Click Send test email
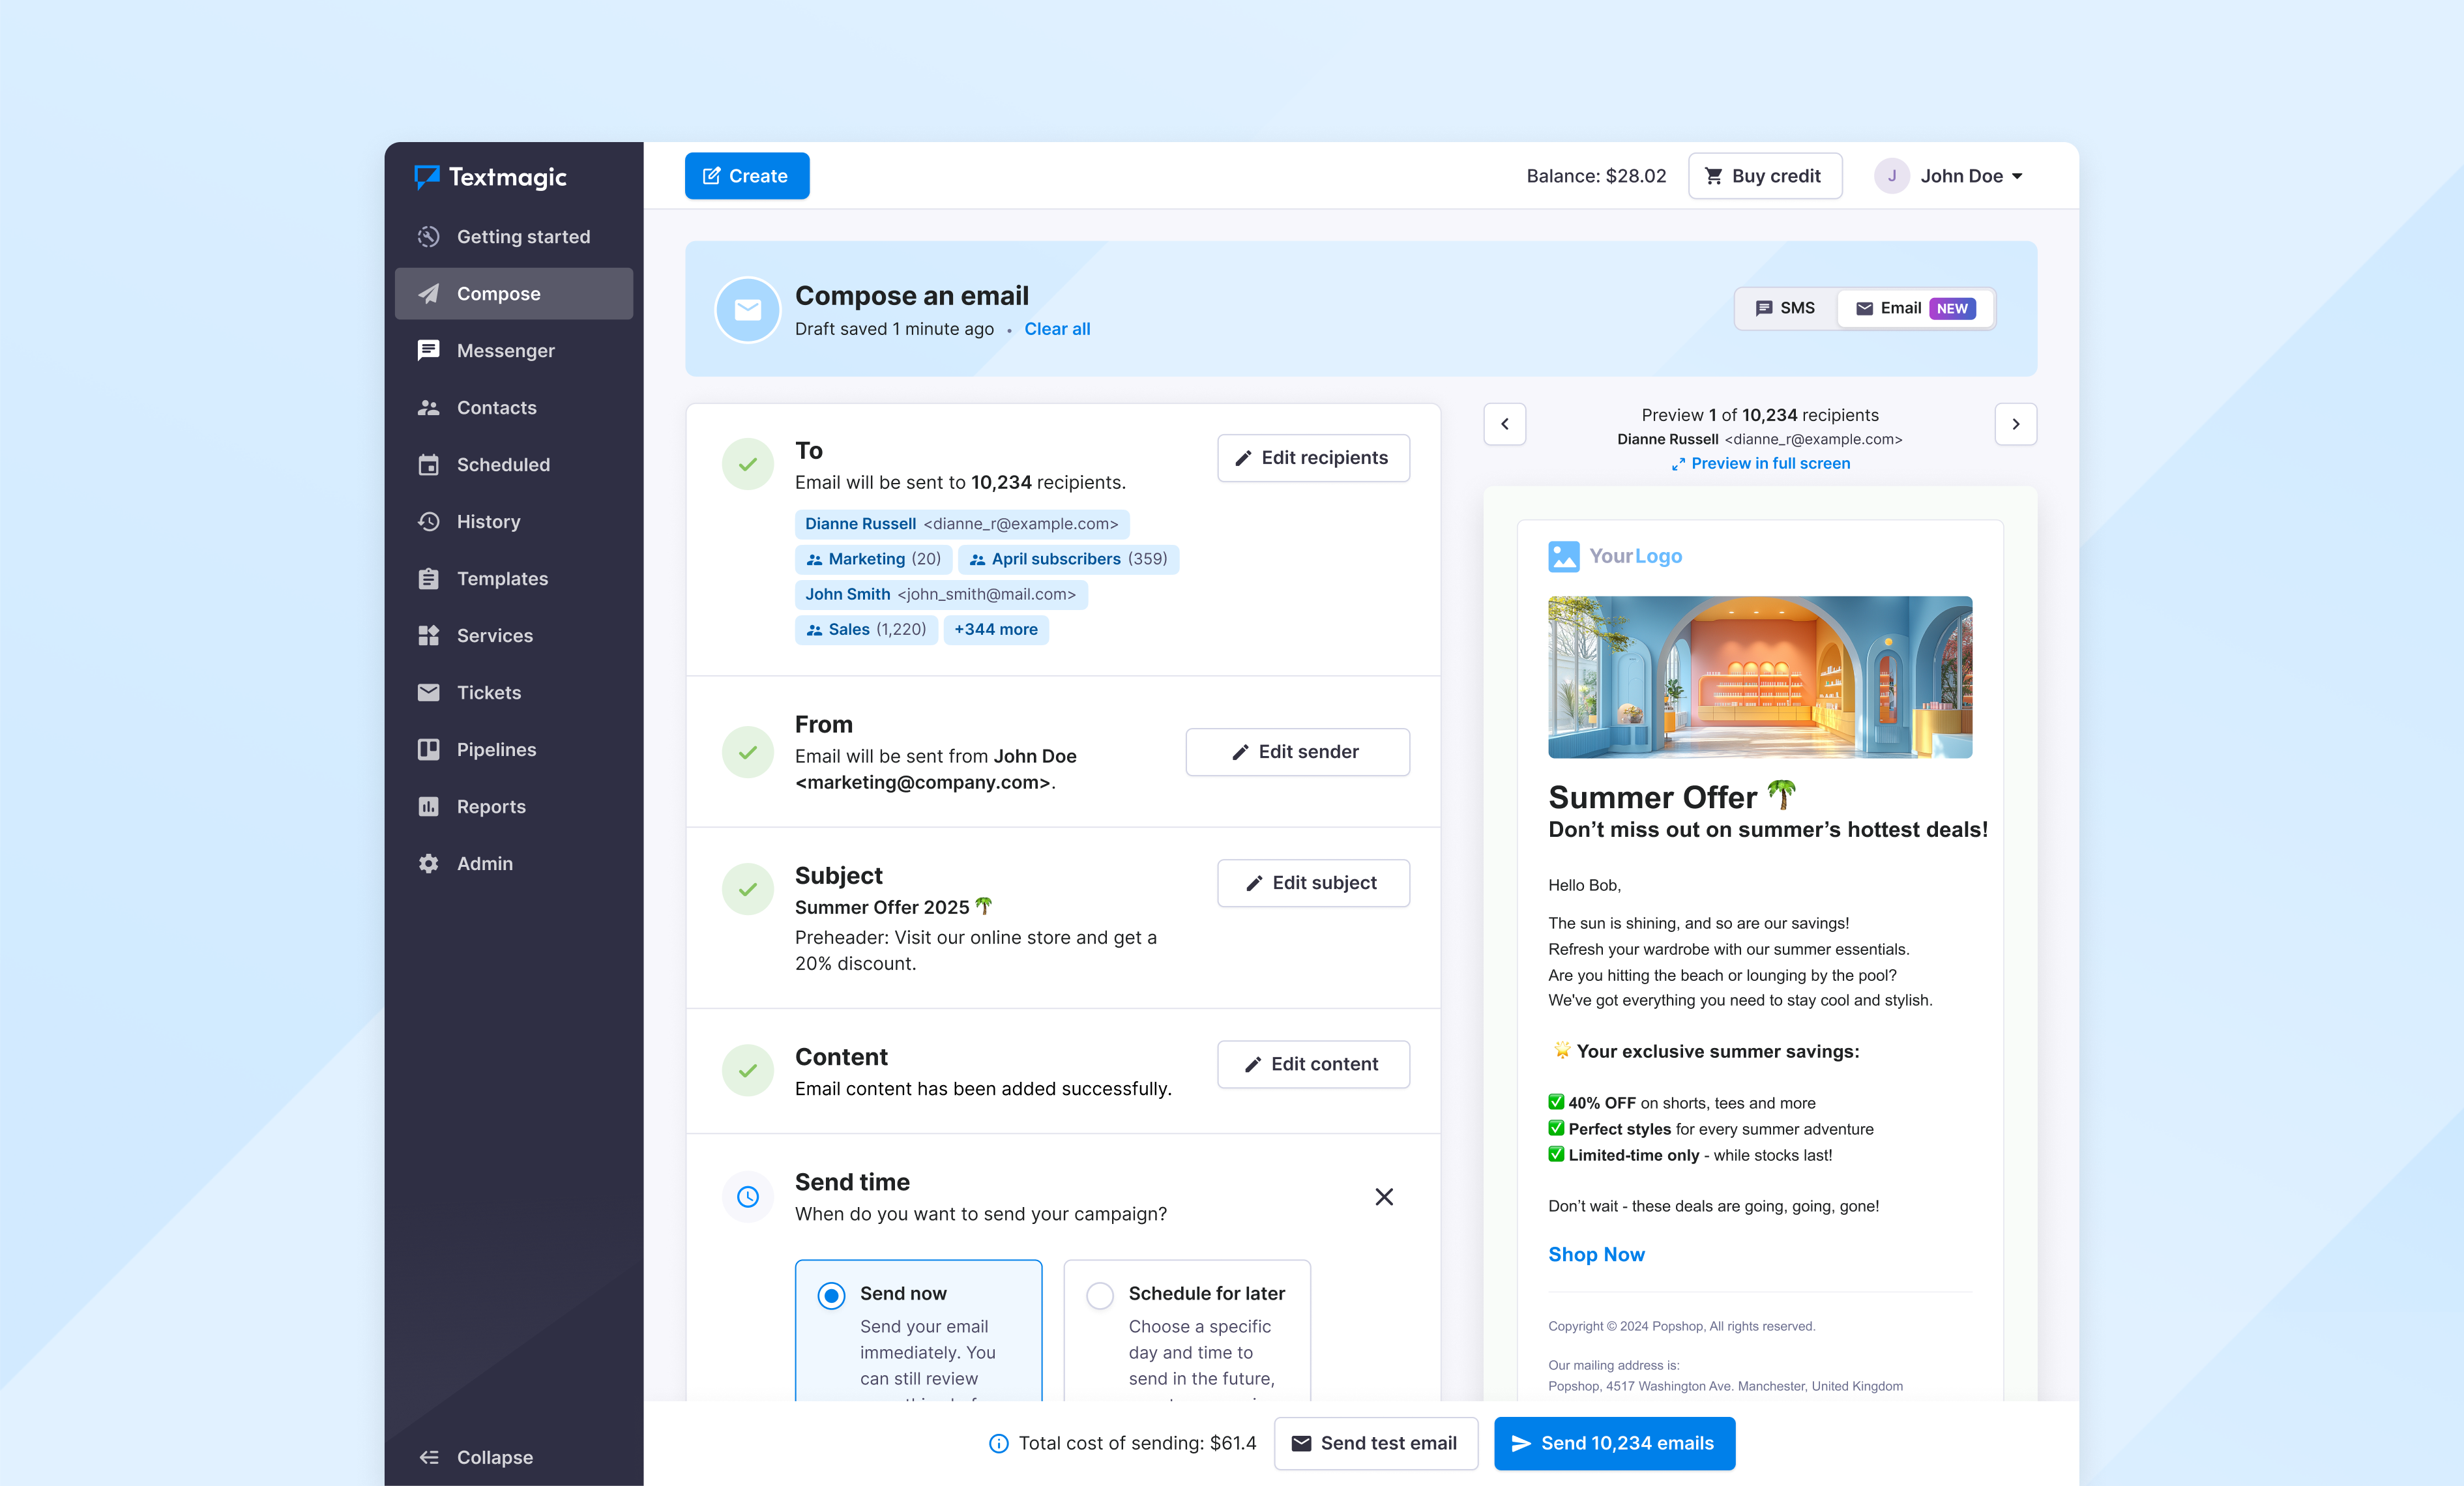 [x=1375, y=1443]
